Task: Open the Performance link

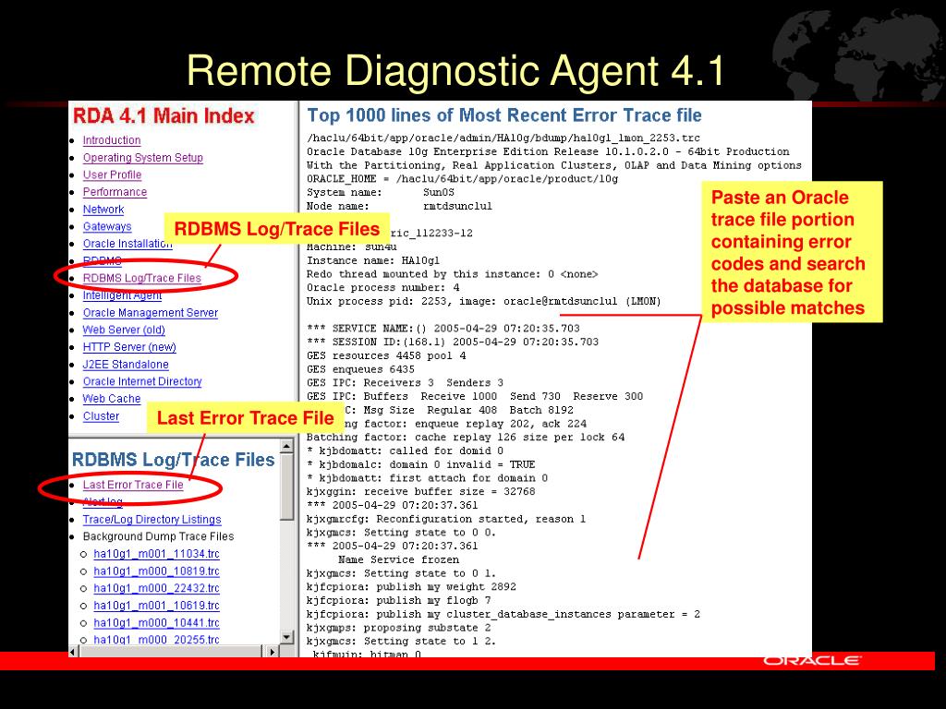Action: pos(115,192)
